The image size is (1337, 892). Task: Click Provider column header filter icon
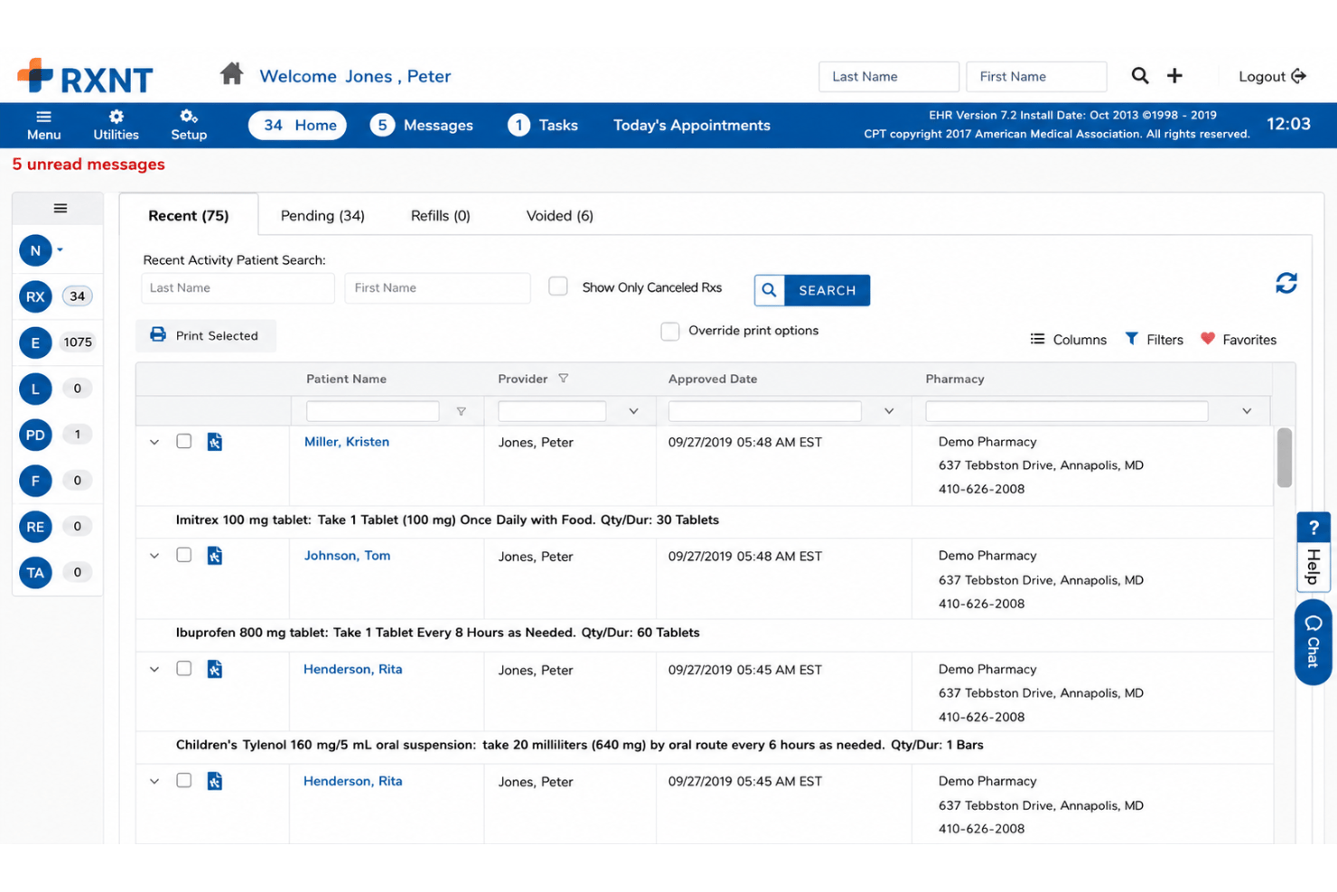pos(563,379)
